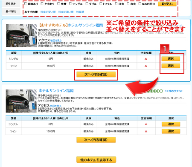Toggle the ダブル room checkbox
The width and height of the screenshot is (192, 167).
pyautogui.click(x=87, y=3)
